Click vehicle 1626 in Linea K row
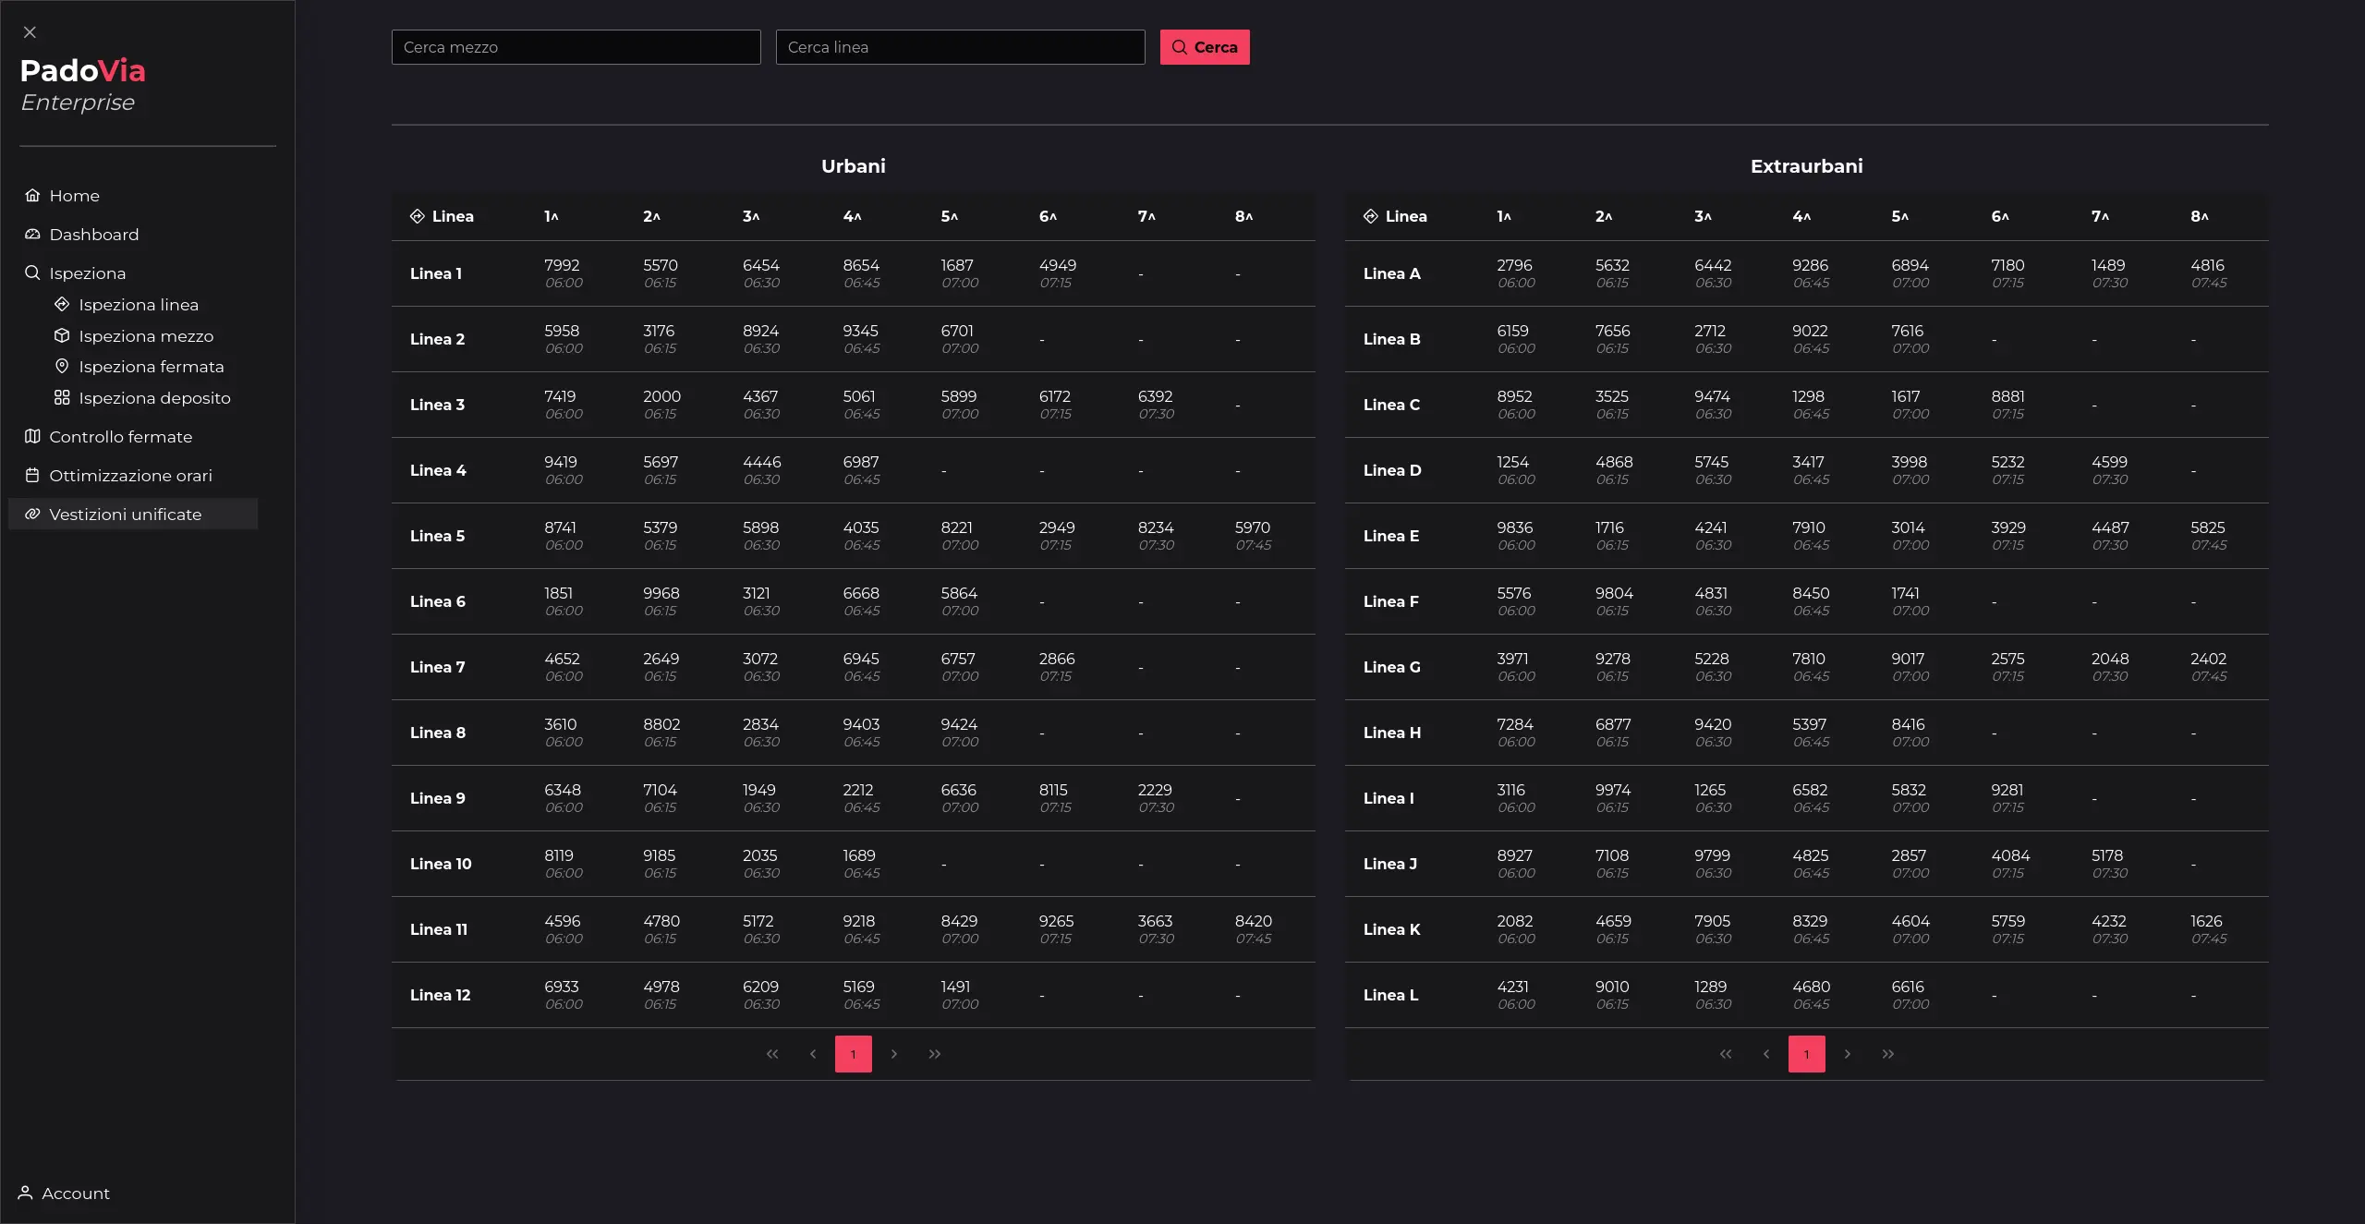 2207,921
